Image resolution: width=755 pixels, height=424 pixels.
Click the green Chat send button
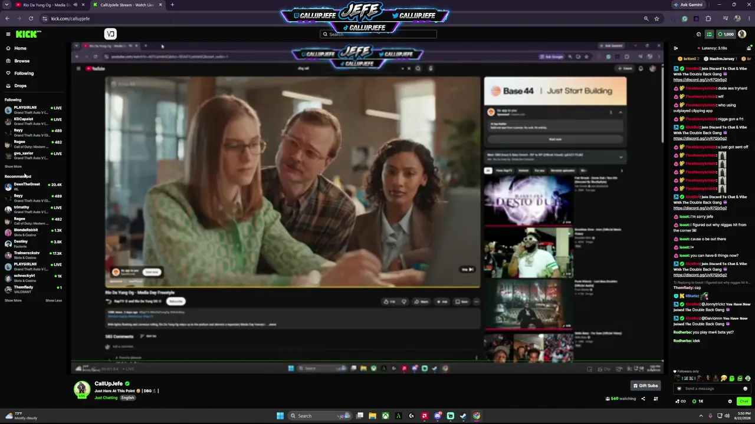744,402
